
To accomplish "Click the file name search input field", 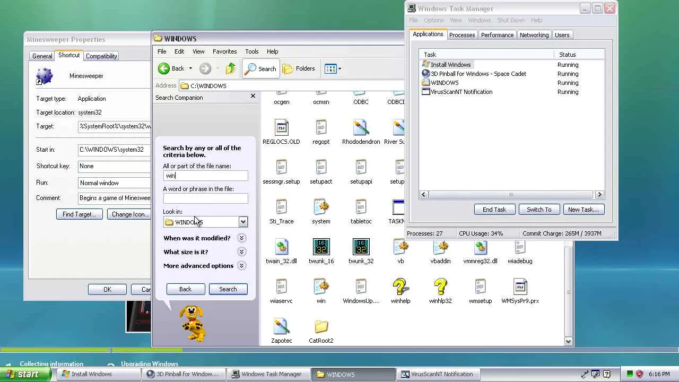I will [205, 176].
